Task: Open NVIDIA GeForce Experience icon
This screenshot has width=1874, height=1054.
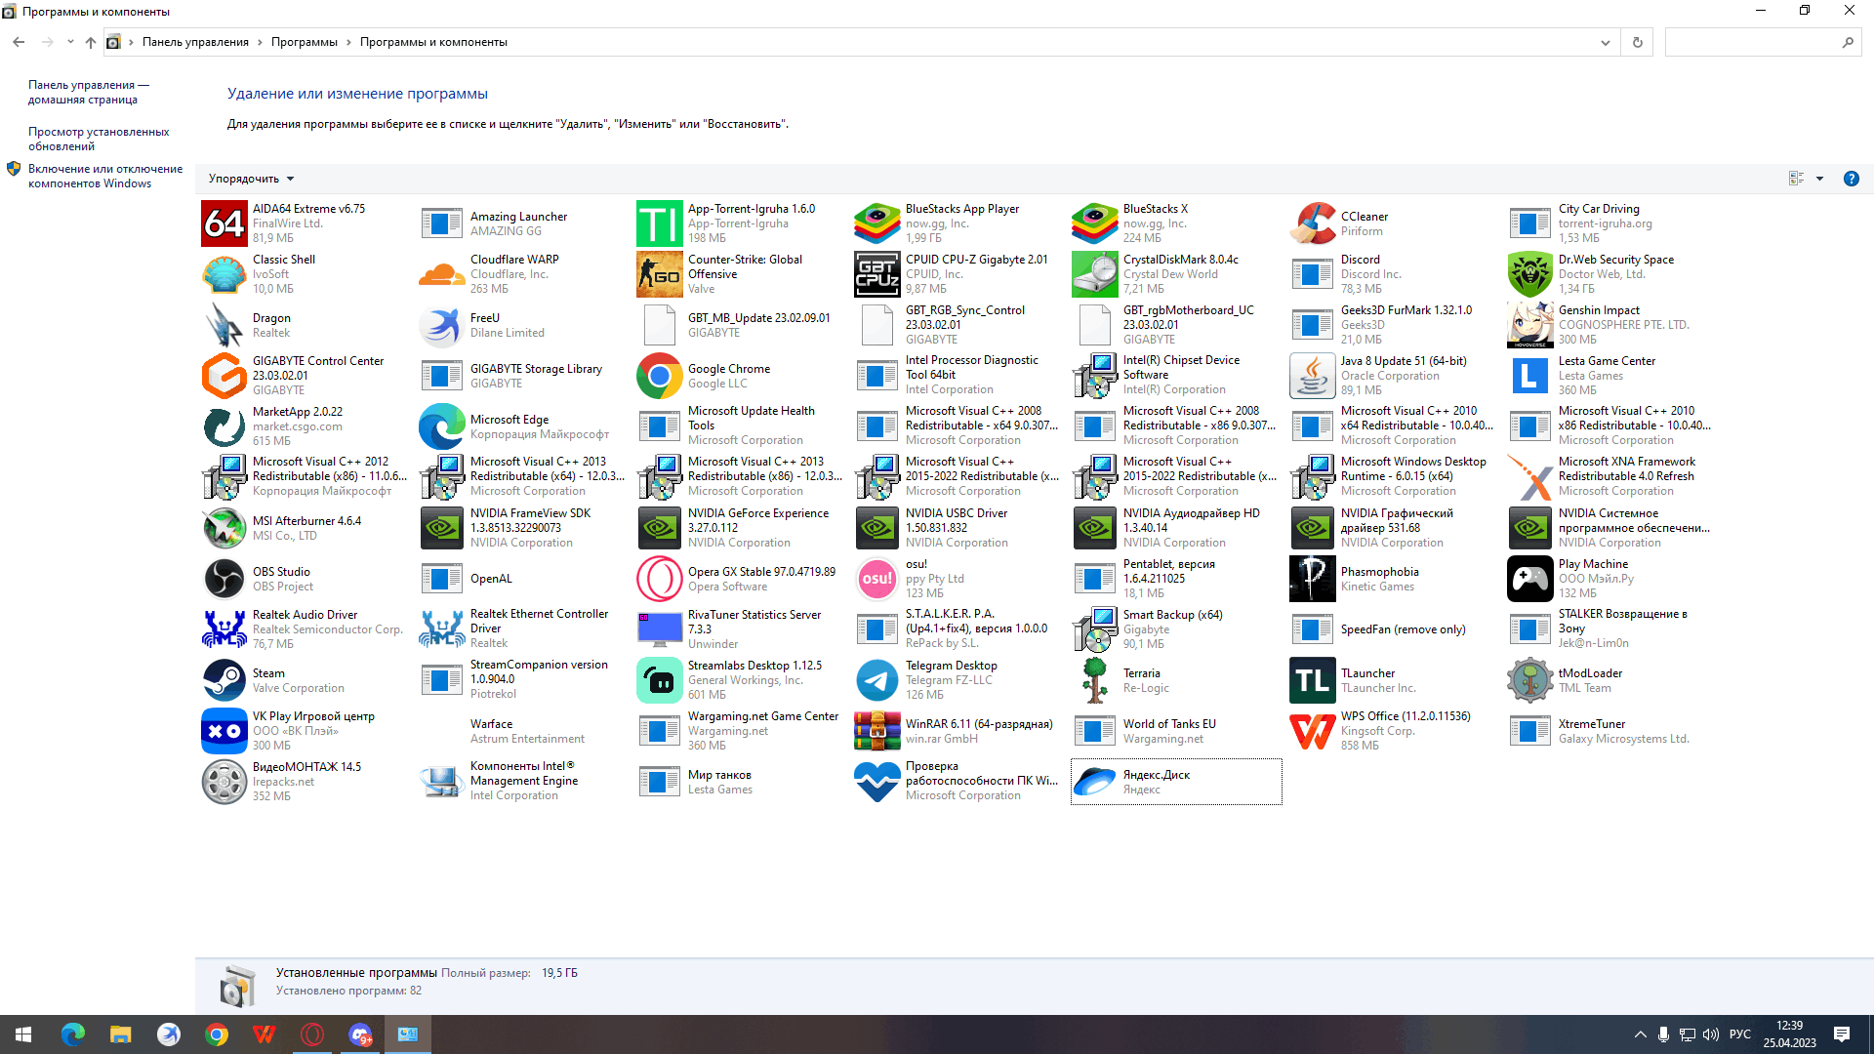Action: click(659, 526)
